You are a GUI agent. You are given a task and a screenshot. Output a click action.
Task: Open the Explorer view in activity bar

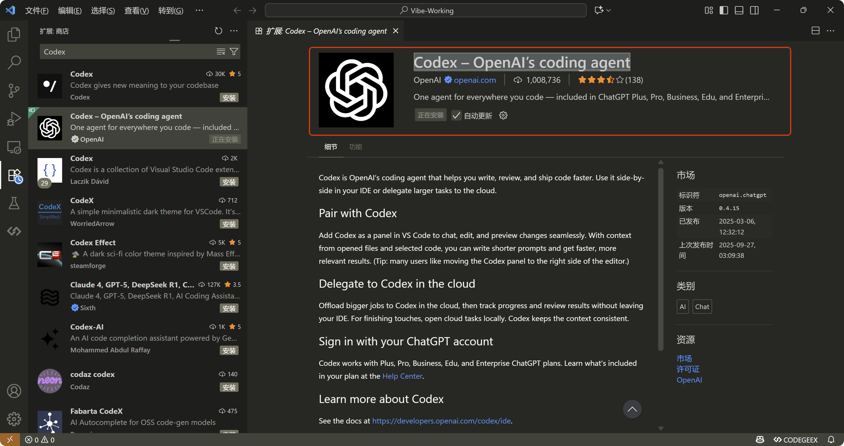[14, 34]
